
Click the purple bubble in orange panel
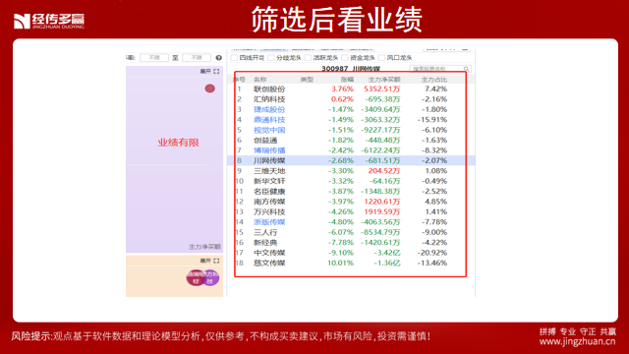pos(211,277)
